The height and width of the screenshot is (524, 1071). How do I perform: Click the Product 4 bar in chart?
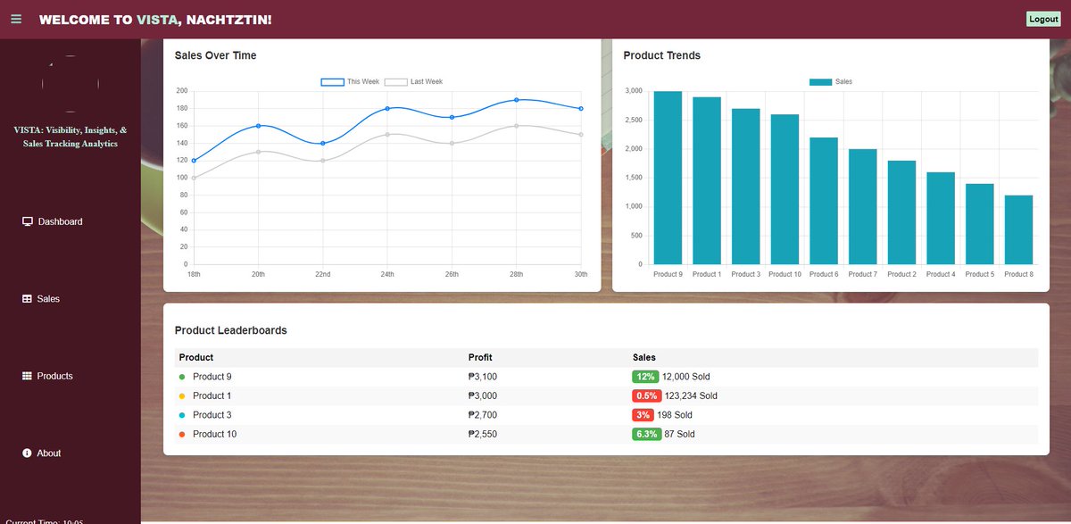(x=941, y=218)
